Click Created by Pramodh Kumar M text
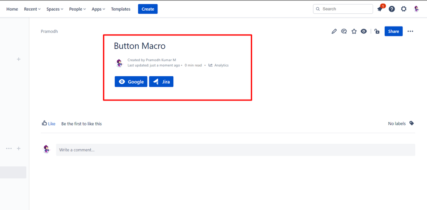The image size is (427, 210). [152, 60]
